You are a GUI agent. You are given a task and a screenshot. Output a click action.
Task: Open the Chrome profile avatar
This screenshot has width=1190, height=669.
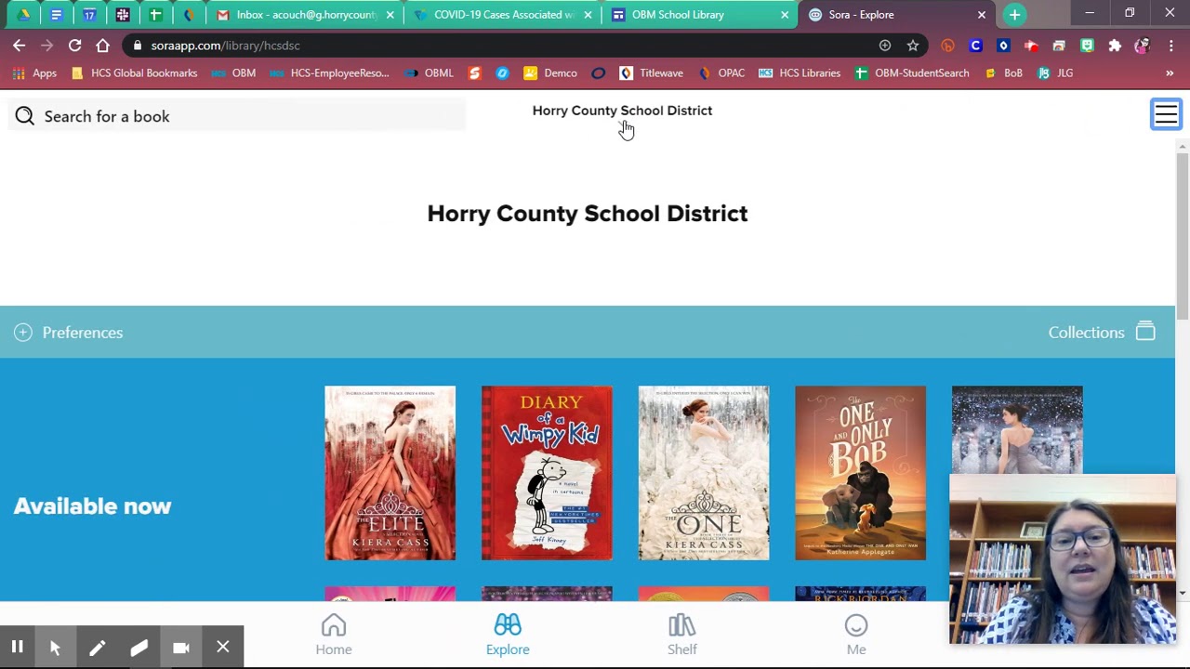[1143, 46]
